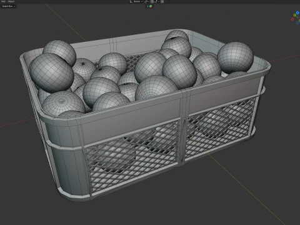Open the Select Box drag-mode dropdown

pyautogui.click(x=9, y=6)
